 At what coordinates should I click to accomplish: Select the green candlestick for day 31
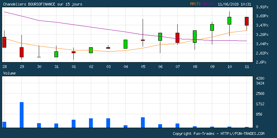(x=56, y=54)
